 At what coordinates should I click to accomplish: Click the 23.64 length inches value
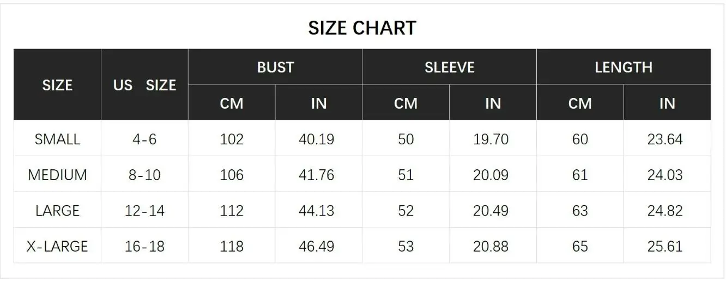tap(665, 139)
